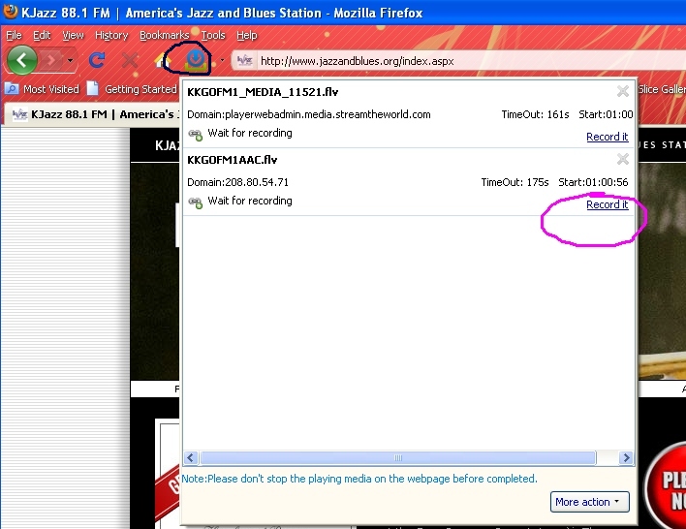This screenshot has width=686, height=529.
Task: Select the KKGOFM1AAC.flv file name
Action: click(x=233, y=160)
